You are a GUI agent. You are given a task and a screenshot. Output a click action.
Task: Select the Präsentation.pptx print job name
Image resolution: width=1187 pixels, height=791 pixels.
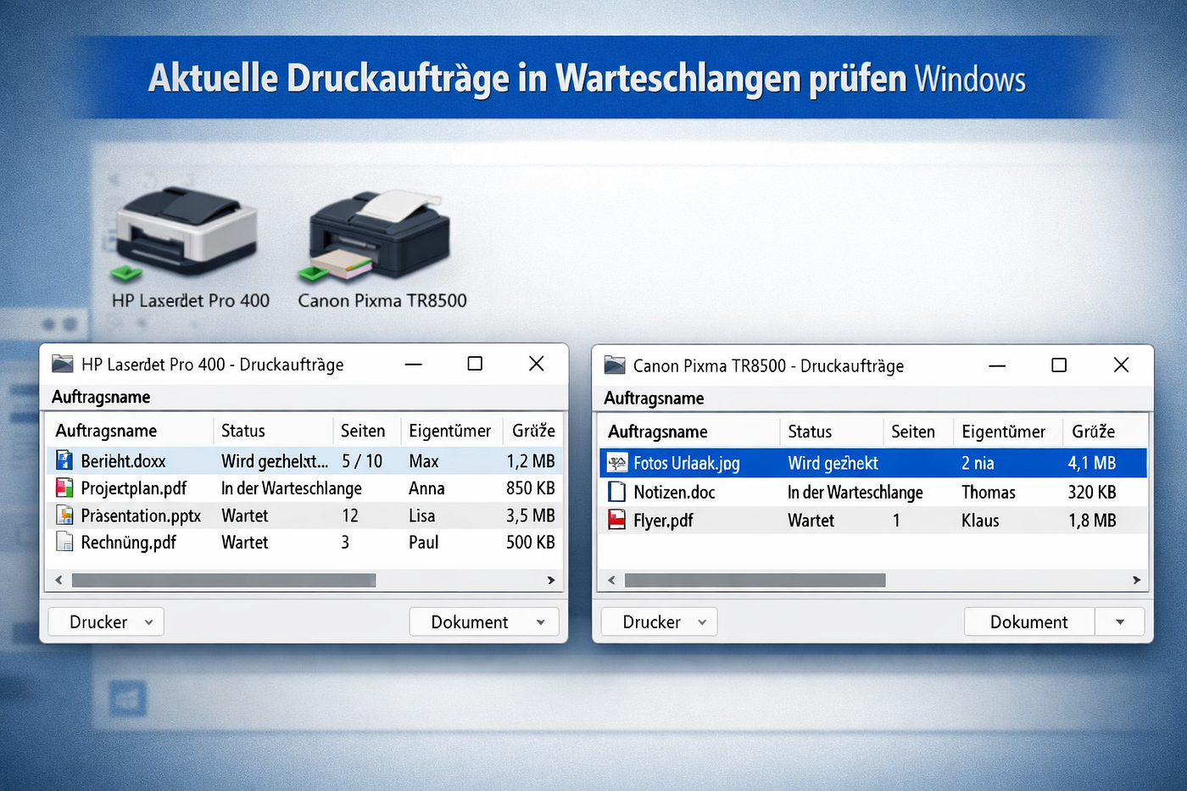pos(141,515)
